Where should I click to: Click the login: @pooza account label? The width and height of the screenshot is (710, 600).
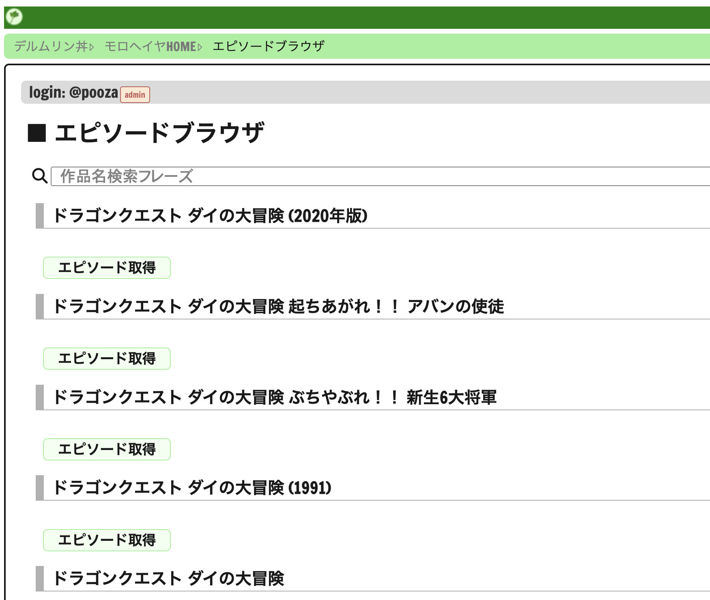point(73,92)
